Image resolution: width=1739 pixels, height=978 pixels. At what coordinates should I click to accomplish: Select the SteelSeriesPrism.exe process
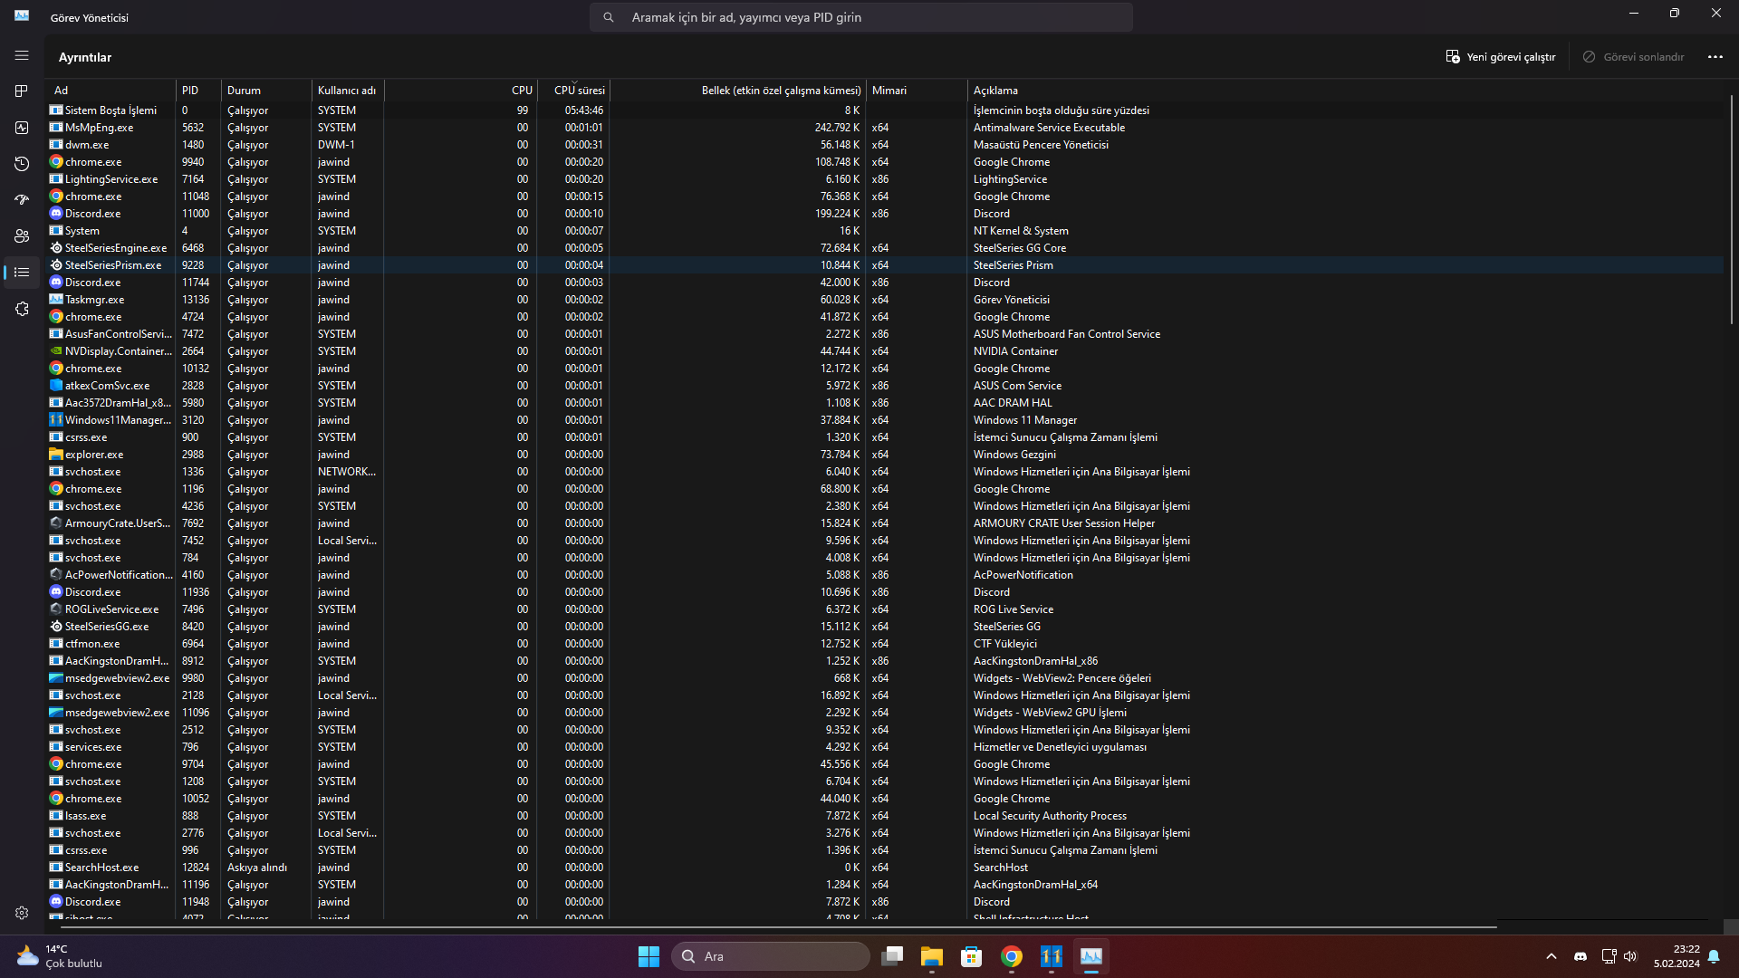pos(884,265)
